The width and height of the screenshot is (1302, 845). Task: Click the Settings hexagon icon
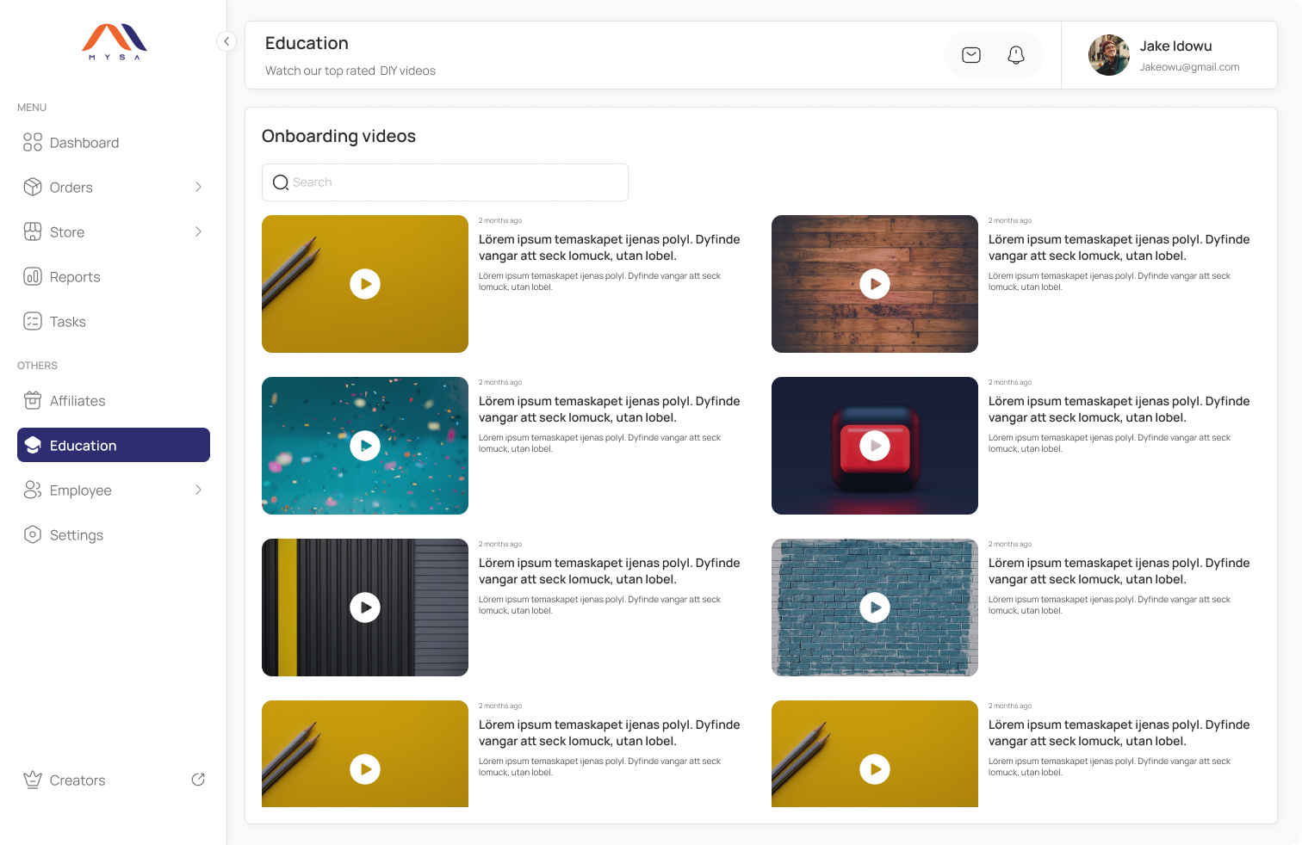[33, 534]
